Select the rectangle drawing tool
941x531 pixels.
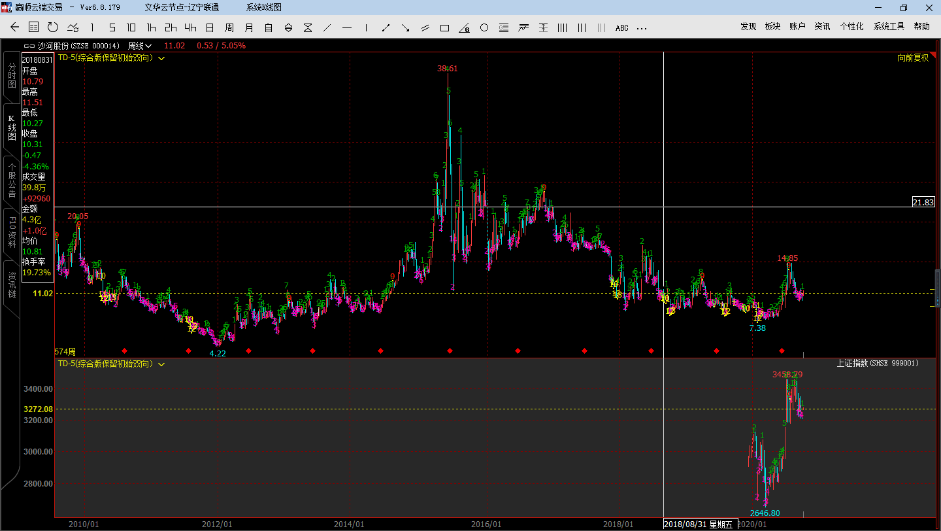pos(445,27)
